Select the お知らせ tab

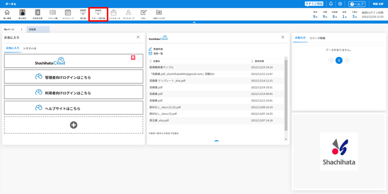click(x=300, y=38)
